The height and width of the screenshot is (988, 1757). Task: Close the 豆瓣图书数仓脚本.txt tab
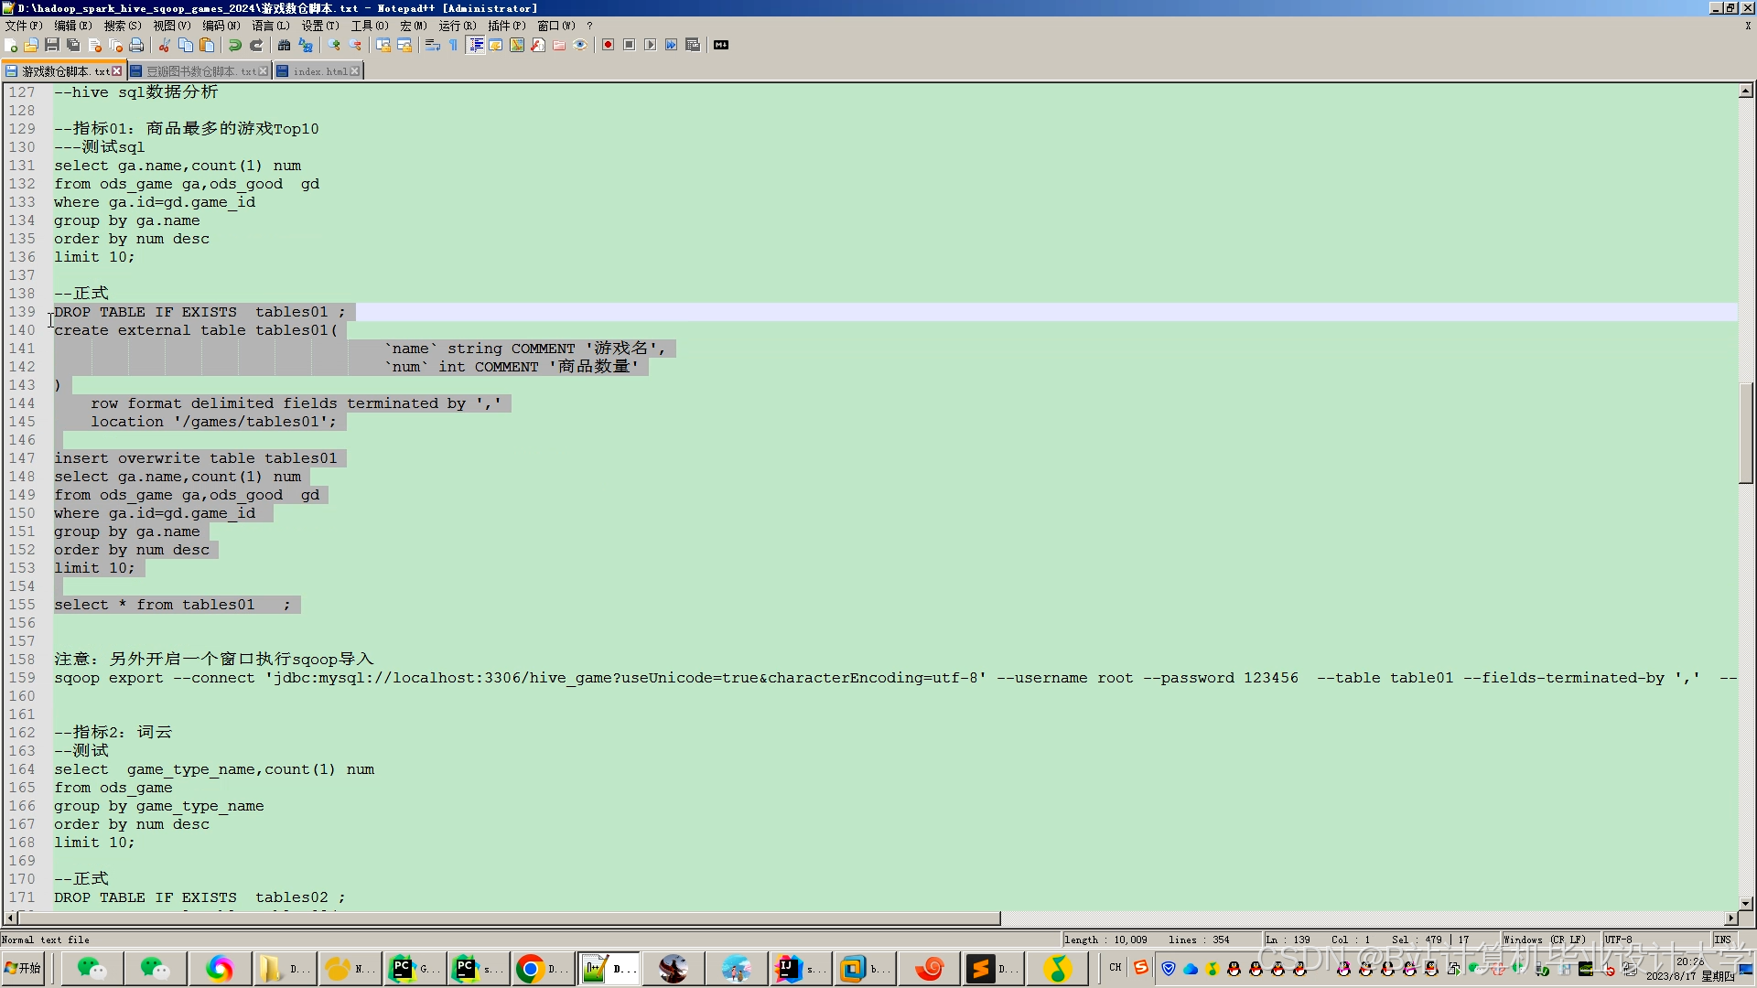click(264, 71)
